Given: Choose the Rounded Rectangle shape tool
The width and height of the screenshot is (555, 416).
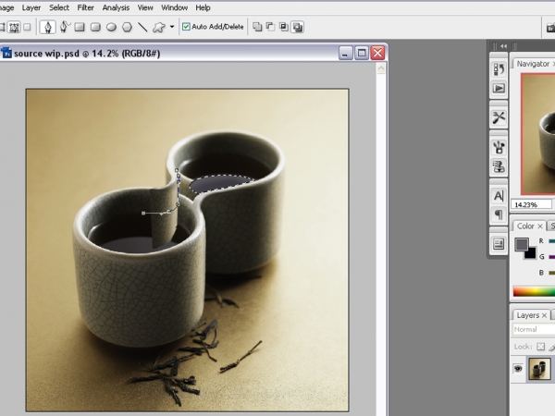Looking at the screenshot, I should click(x=95, y=27).
